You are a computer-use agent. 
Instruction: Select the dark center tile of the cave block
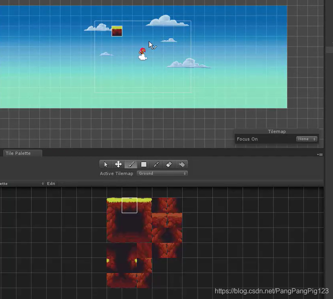(x=129, y=220)
